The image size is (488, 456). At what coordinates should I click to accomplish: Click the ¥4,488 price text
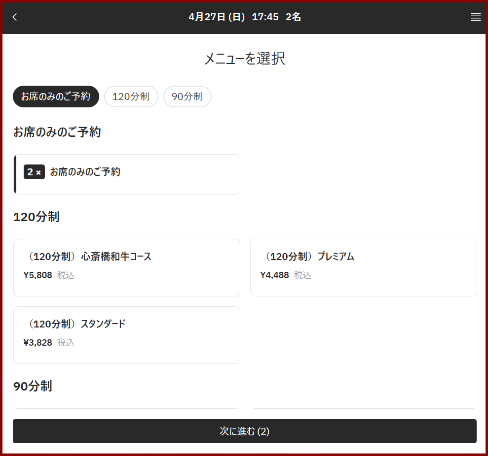[274, 275]
